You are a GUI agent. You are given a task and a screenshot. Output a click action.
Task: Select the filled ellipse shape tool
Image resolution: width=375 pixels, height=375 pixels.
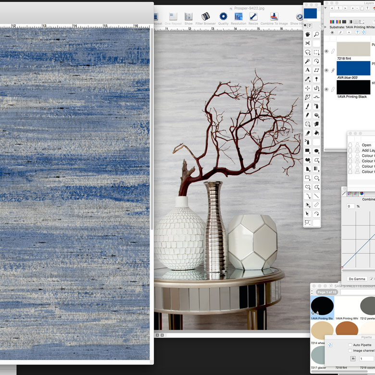click(316, 151)
